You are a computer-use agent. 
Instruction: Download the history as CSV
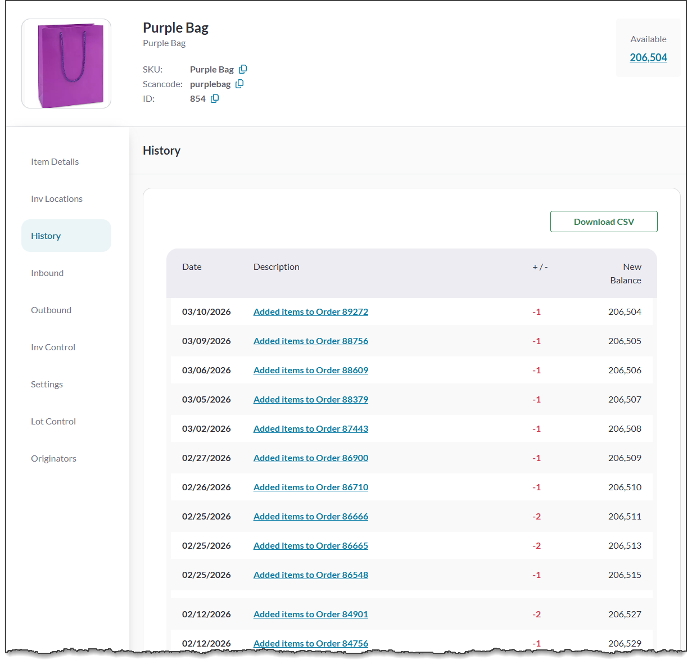tap(603, 222)
